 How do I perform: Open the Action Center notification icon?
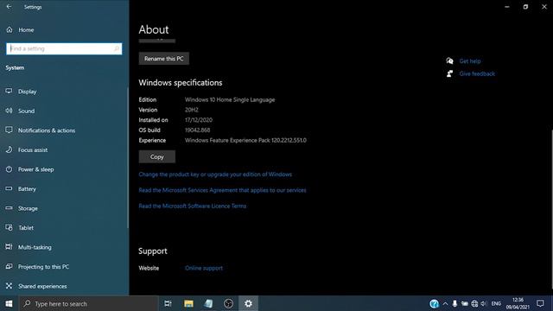pyautogui.click(x=540, y=303)
